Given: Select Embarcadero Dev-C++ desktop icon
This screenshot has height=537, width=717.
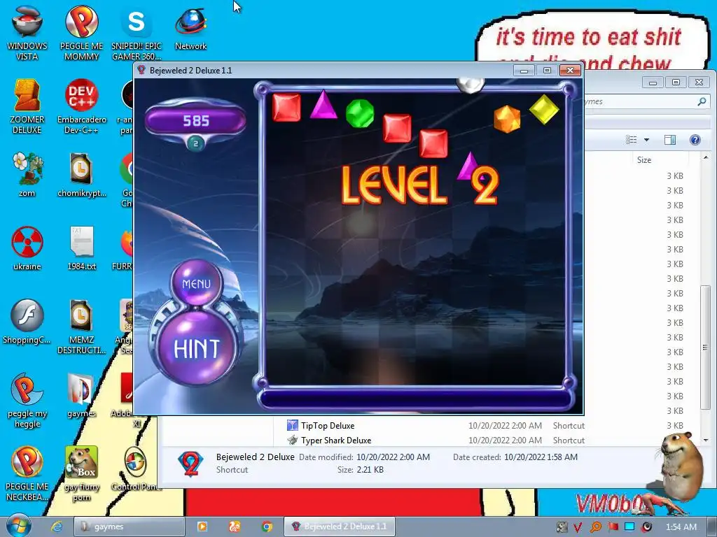Looking at the screenshot, I should coord(81,107).
